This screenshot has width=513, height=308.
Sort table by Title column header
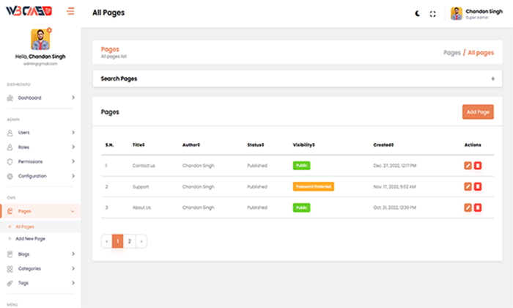(x=139, y=144)
